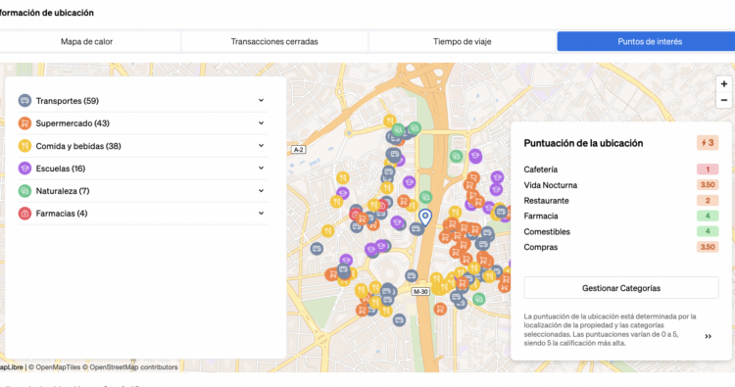Viewport: 735px width, 387px height.
Task: Click the Restaurante score label
Action: (546, 201)
